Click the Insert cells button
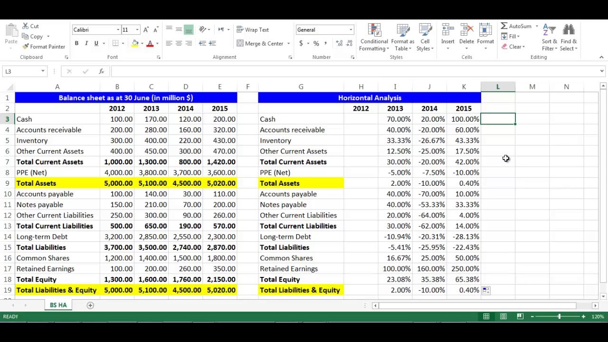 click(448, 37)
